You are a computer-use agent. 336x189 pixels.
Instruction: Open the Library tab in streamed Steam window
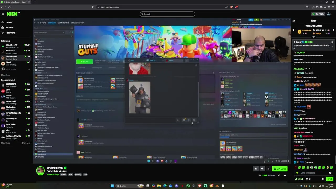click(x=52, y=23)
